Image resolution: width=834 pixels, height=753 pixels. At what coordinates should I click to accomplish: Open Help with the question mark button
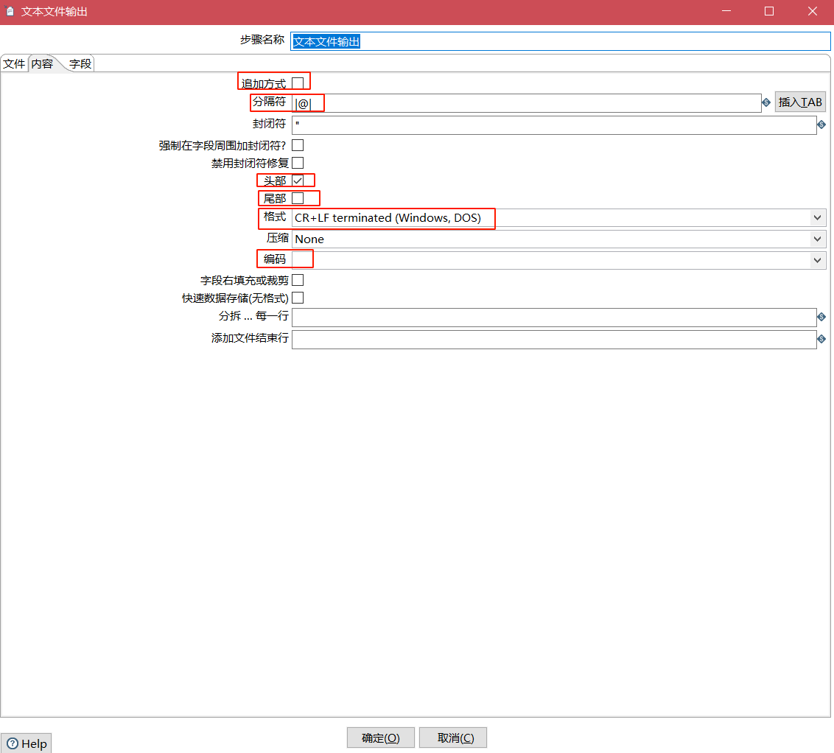coord(27,743)
